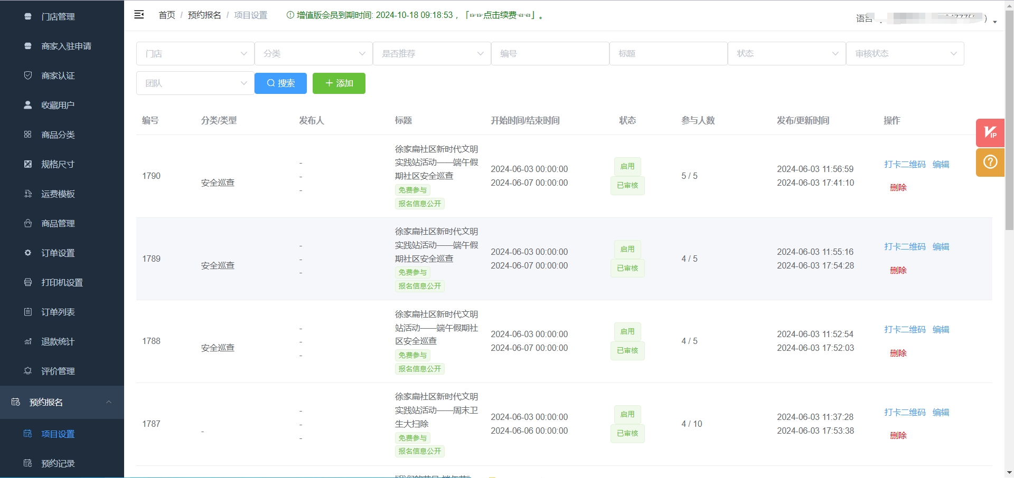The width and height of the screenshot is (1014, 478).
Task: Click the 规格尺寸 icon in sidebar
Action: point(28,164)
